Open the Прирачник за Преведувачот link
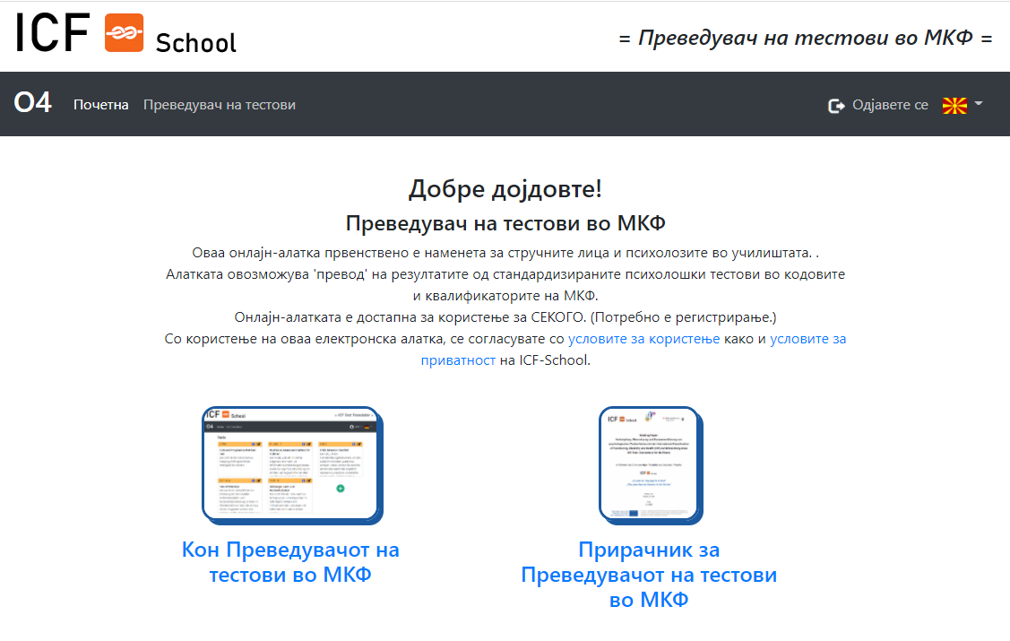The height and width of the screenshot is (641, 1010). click(649, 575)
